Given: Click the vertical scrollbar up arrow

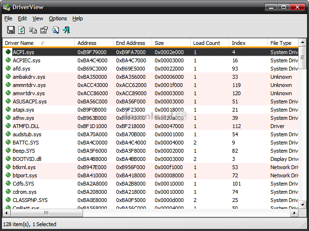Looking at the screenshot, I should click(x=303, y=43).
